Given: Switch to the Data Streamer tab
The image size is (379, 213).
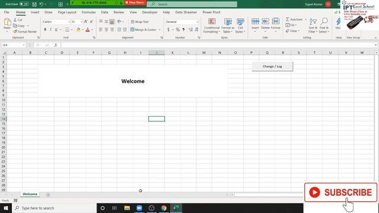Looking at the screenshot, I should click(x=186, y=12).
